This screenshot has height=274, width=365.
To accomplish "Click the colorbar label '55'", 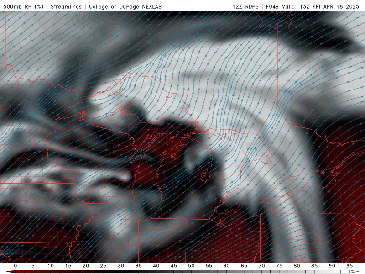I will (209, 266).
